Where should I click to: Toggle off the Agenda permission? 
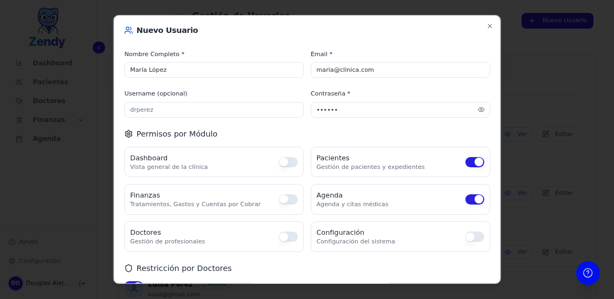click(x=475, y=199)
